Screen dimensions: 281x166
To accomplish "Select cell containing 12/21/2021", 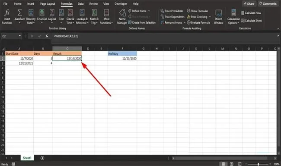I will [x=19, y=63].
